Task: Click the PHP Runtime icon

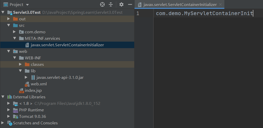Action: click(15, 110)
